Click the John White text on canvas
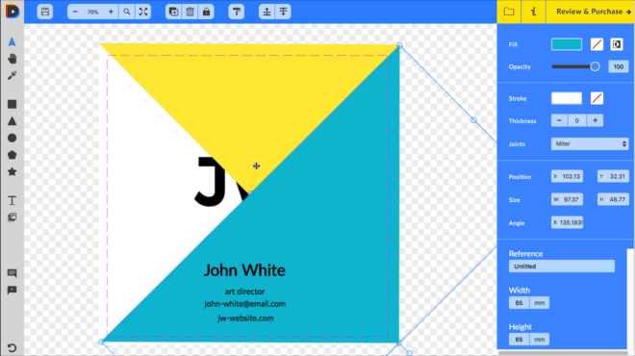The height and width of the screenshot is (356, 635). pos(244,270)
